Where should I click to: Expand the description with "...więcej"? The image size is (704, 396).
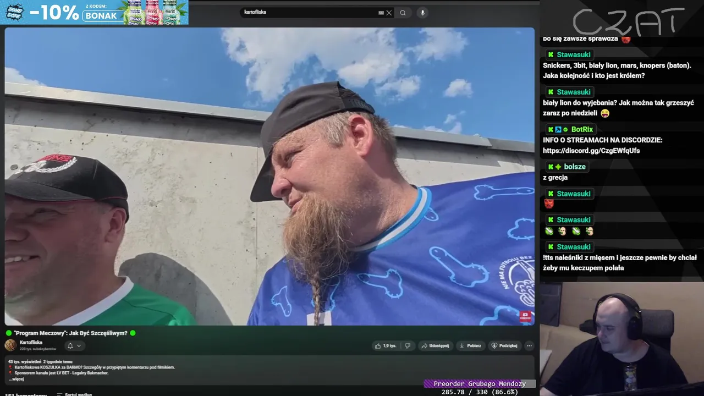[x=16, y=379]
